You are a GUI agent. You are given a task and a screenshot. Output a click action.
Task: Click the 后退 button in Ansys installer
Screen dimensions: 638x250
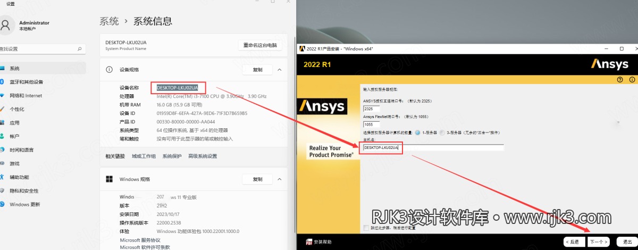tap(574, 242)
